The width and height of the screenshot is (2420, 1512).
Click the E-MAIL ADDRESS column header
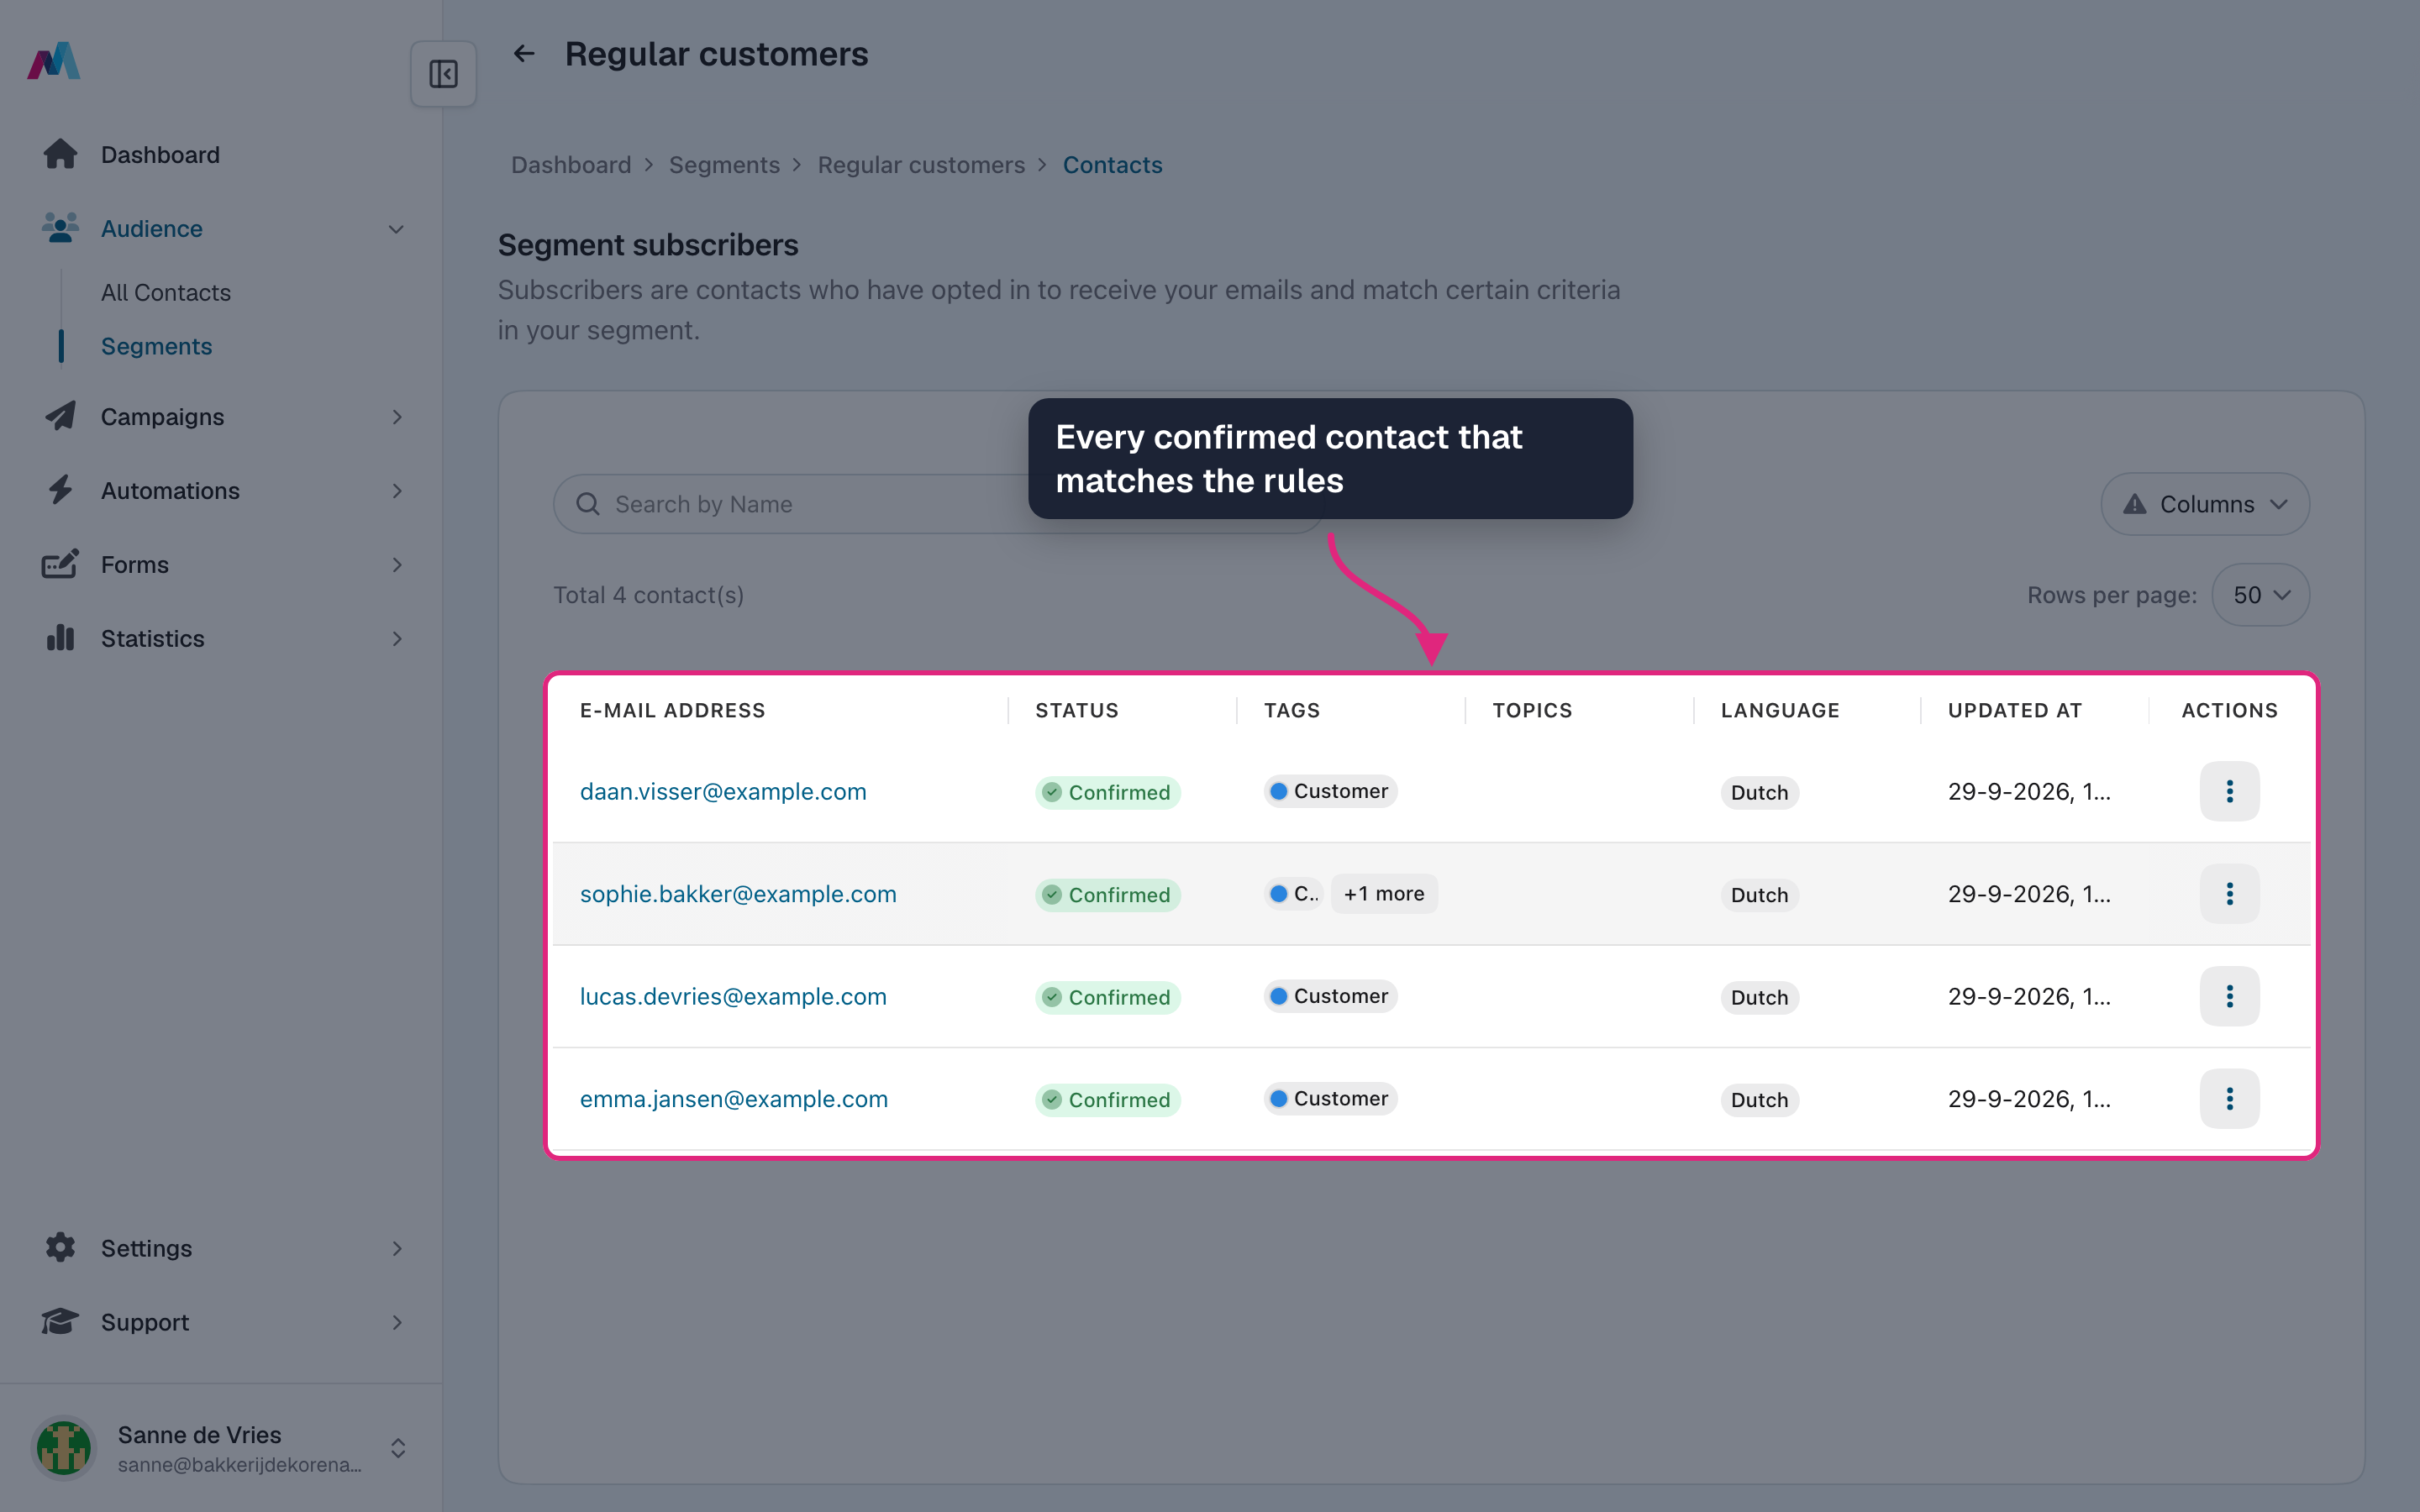coord(673,710)
